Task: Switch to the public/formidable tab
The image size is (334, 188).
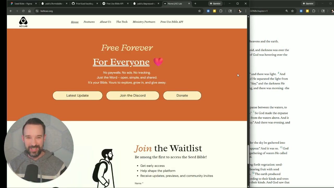Action: tap(54, 4)
